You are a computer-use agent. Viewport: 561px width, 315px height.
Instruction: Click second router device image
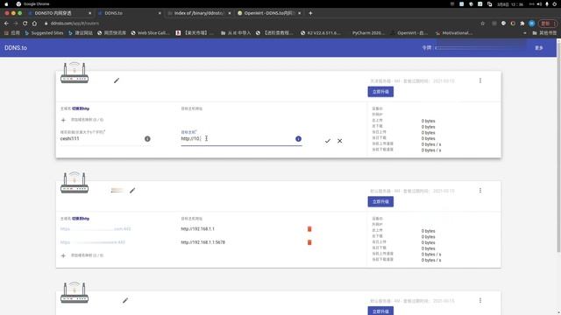pos(75,183)
